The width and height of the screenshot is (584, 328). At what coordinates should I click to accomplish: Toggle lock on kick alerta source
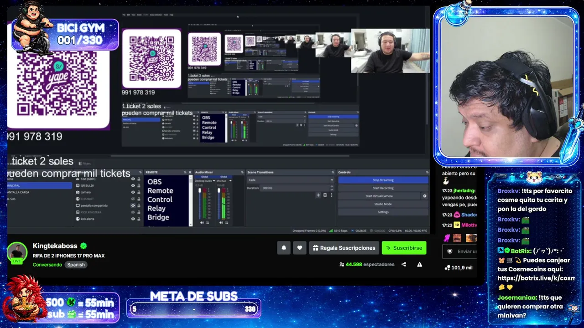139,219
